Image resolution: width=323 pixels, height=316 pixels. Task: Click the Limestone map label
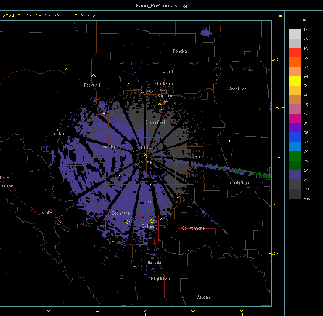(57, 134)
